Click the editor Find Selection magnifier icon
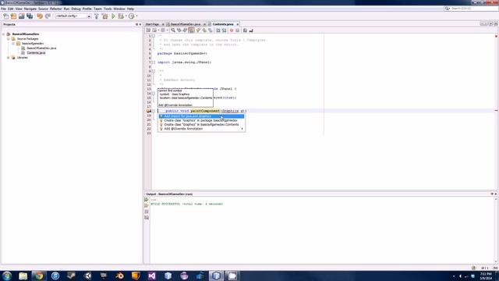This screenshot has height=281, width=499. (x=173, y=30)
